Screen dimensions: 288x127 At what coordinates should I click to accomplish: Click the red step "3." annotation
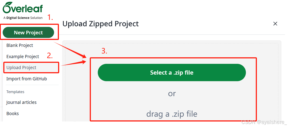104,51
